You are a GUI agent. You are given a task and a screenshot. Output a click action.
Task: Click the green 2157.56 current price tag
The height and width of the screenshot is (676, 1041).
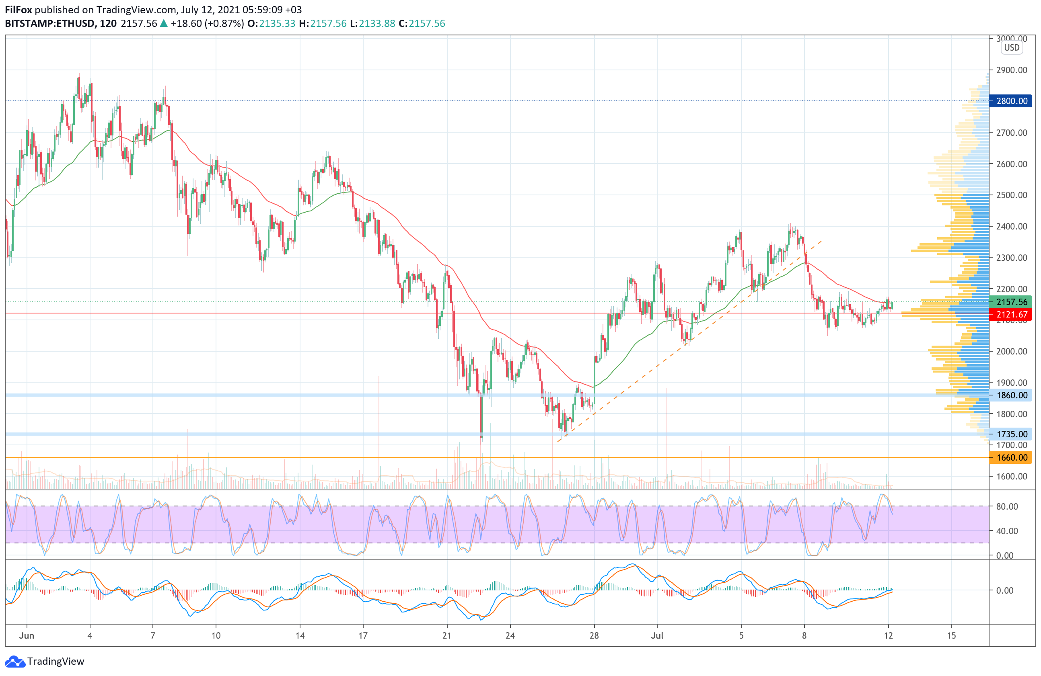click(1011, 302)
